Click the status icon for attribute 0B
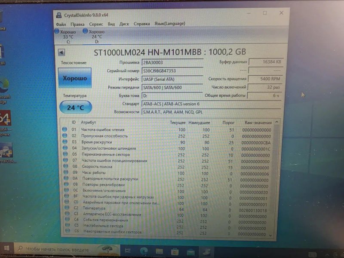This screenshot has height=258, width=344. click(67, 184)
